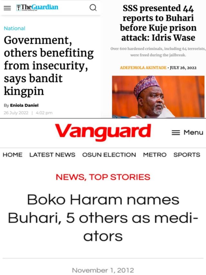Open the Vanguard Menu hamburger icon
The width and height of the screenshot is (206, 275).
tap(176, 133)
